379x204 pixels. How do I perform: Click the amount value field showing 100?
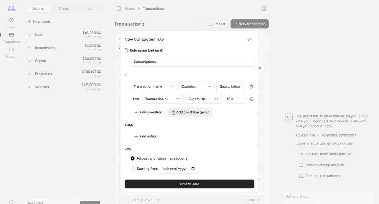coord(235,99)
